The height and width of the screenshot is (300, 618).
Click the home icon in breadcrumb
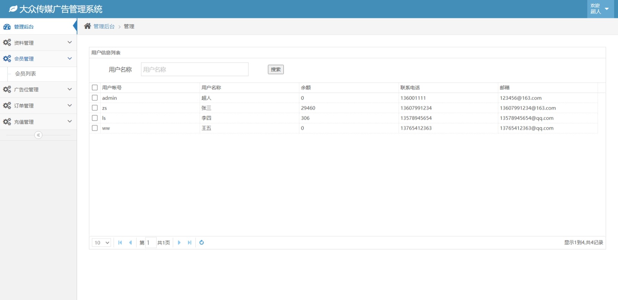[x=87, y=26]
